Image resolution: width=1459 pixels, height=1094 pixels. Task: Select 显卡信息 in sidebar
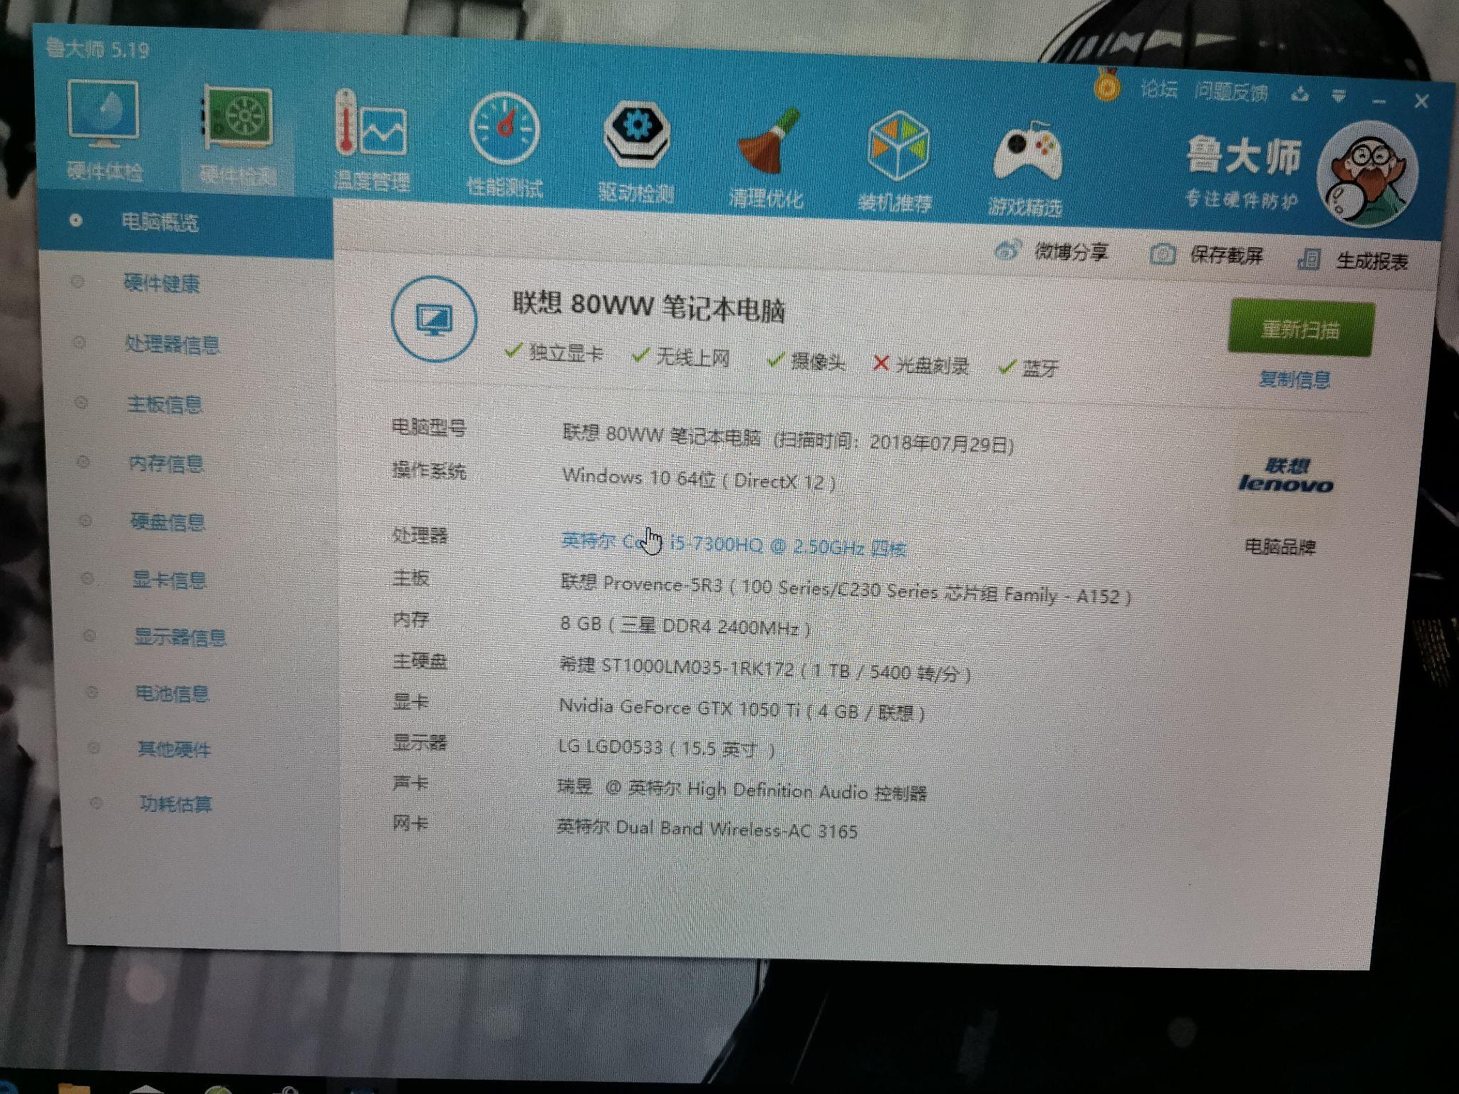click(x=170, y=580)
